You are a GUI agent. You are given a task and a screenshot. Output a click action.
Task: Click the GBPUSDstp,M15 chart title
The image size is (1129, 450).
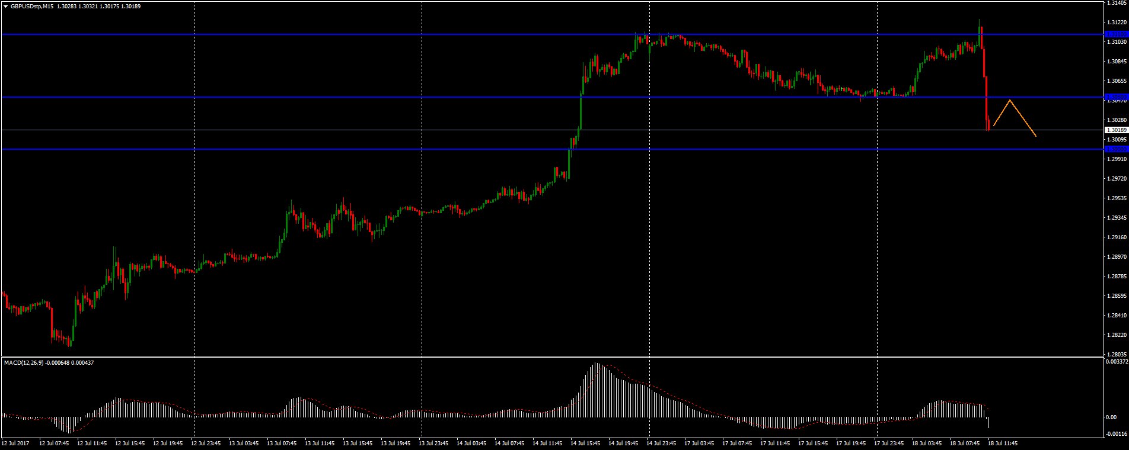pos(32,7)
